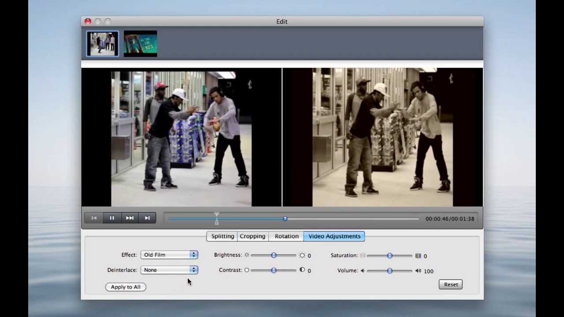
Task: Reset the video adjustments
Action: pyautogui.click(x=451, y=284)
